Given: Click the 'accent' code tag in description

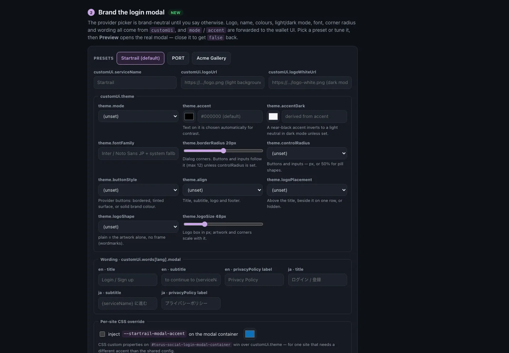Looking at the screenshot, I should click(216, 30).
